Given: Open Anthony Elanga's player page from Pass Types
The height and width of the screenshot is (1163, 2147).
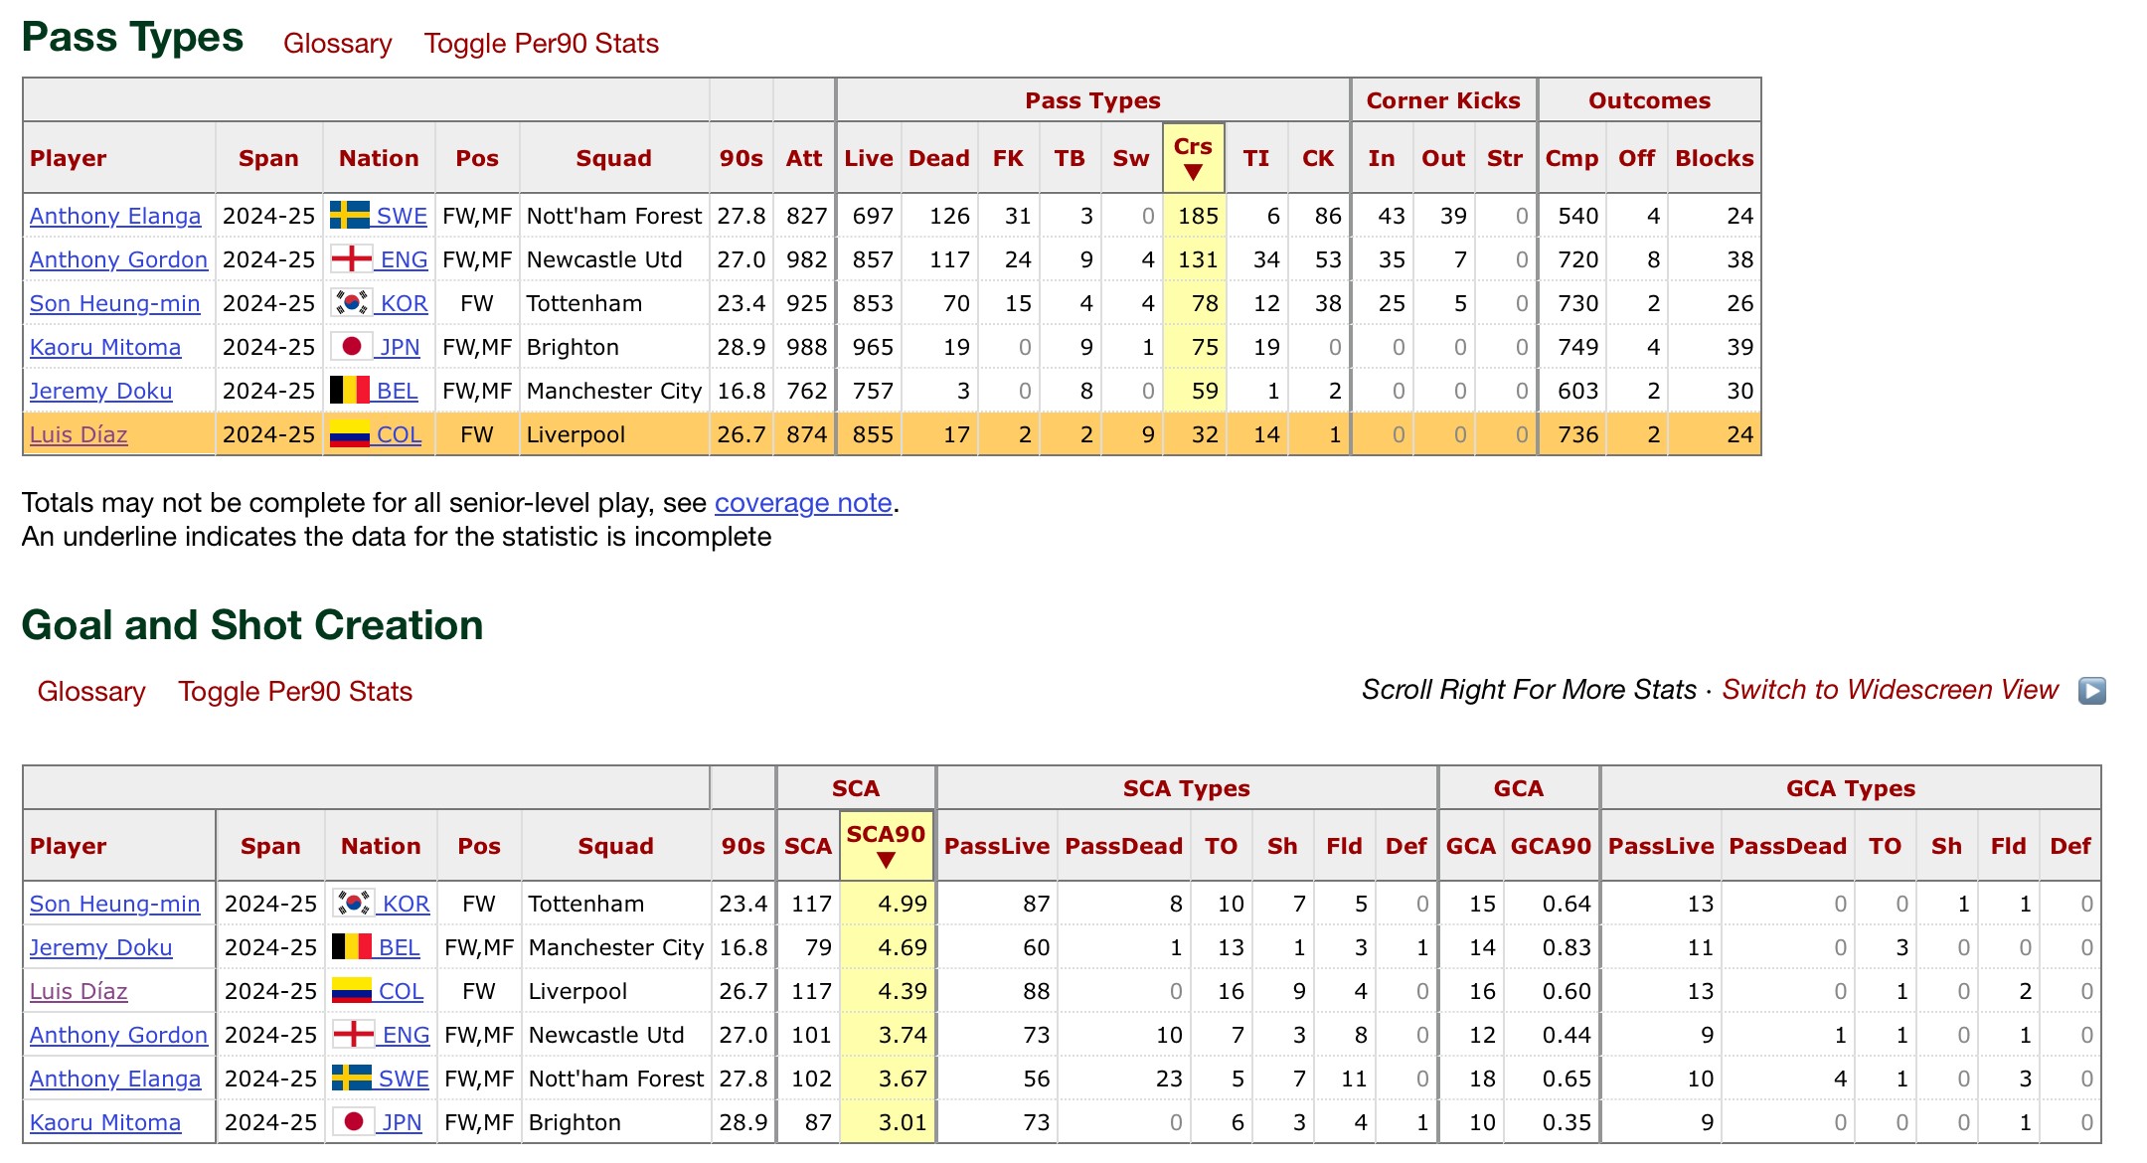Looking at the screenshot, I should click(x=115, y=216).
